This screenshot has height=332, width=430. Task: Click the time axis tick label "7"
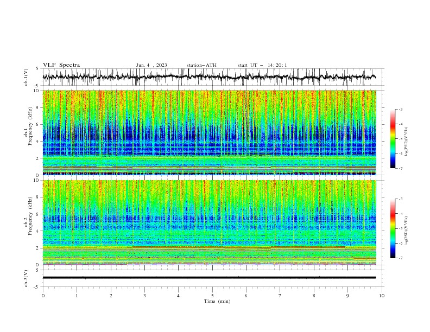tap(280, 296)
